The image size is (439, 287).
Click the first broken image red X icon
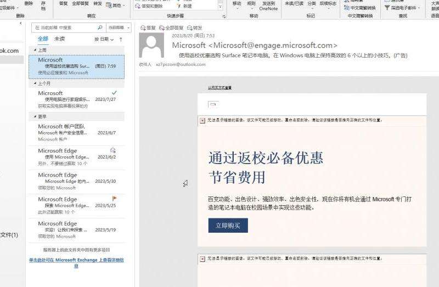202,121
